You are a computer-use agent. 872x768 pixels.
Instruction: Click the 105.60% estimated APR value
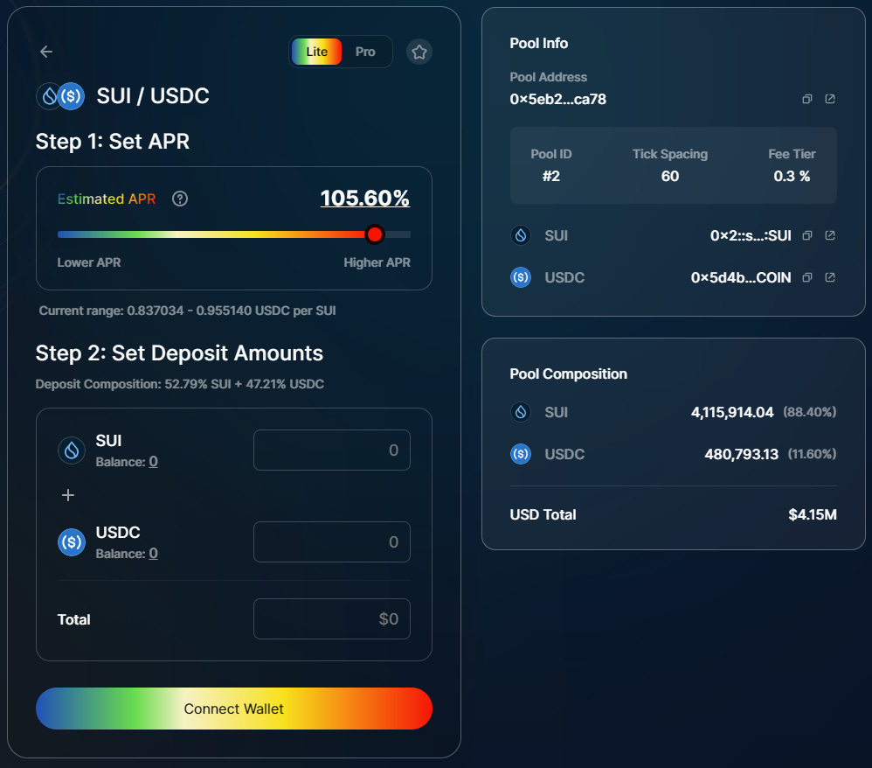(x=365, y=199)
